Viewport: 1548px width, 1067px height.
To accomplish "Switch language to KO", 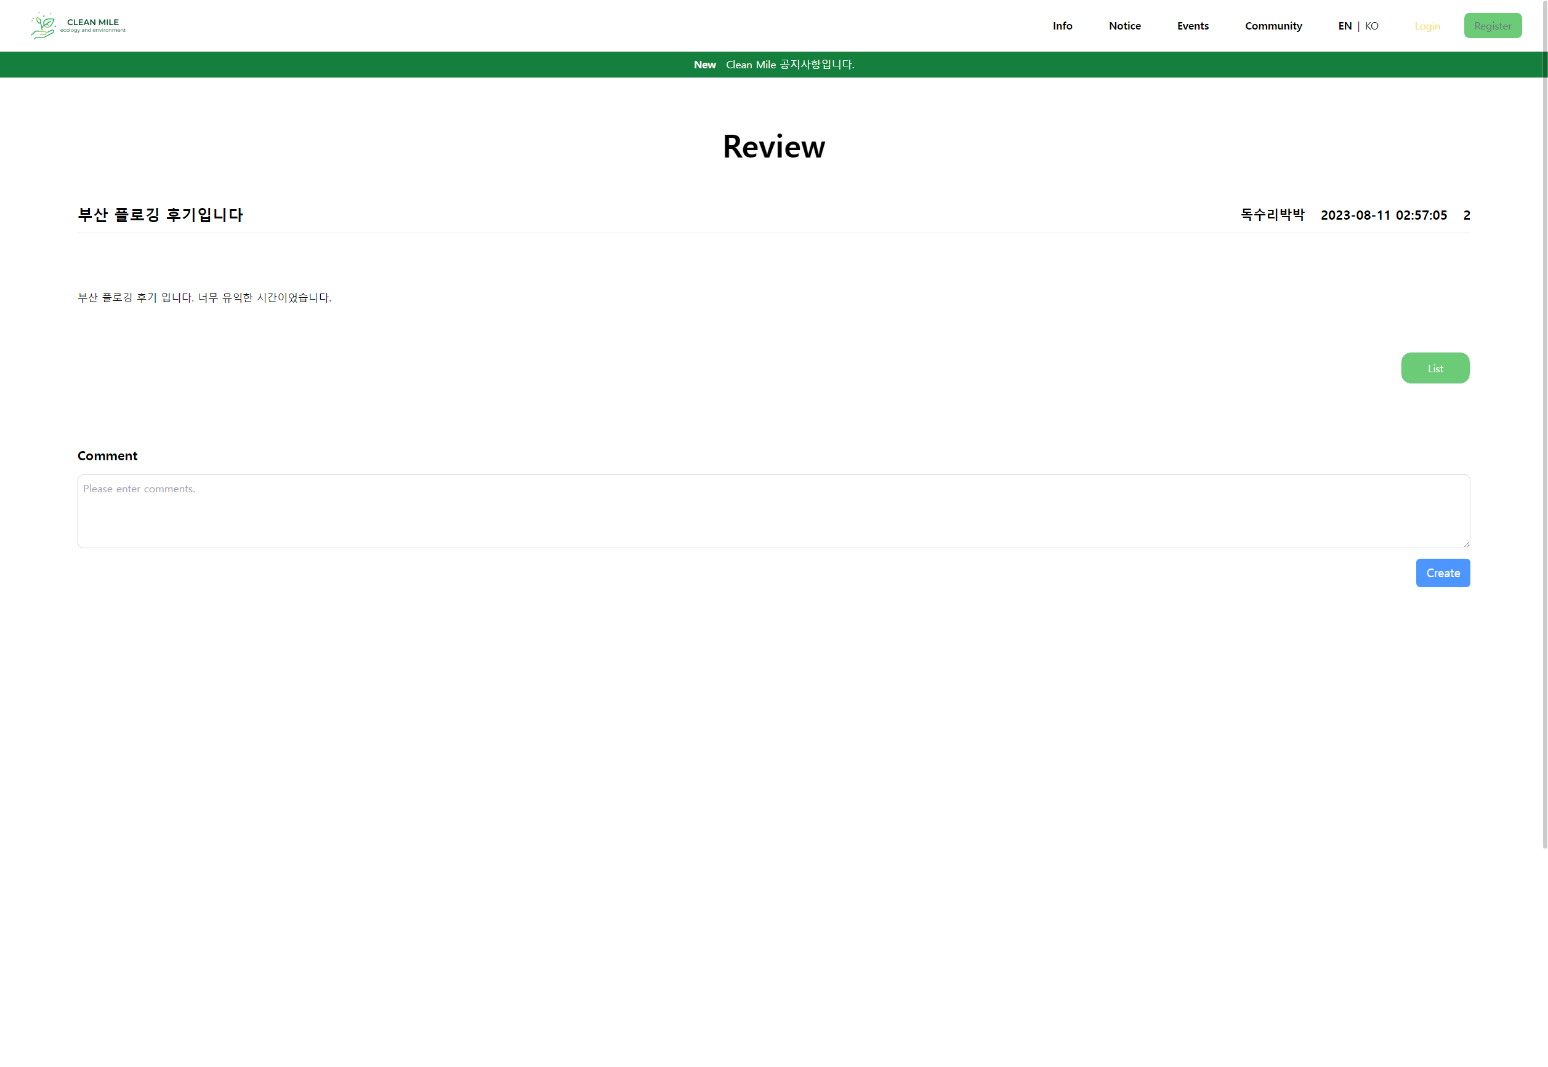I will 1371,25.
